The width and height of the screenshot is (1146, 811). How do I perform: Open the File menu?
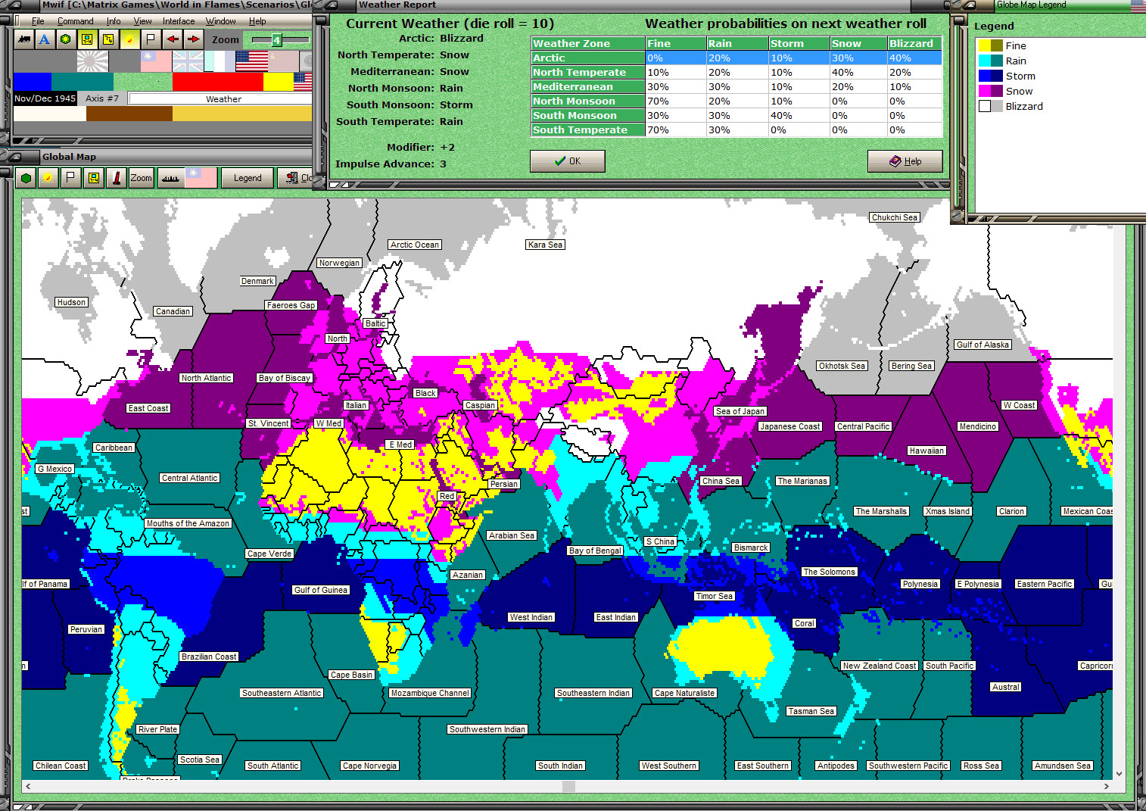[x=38, y=21]
